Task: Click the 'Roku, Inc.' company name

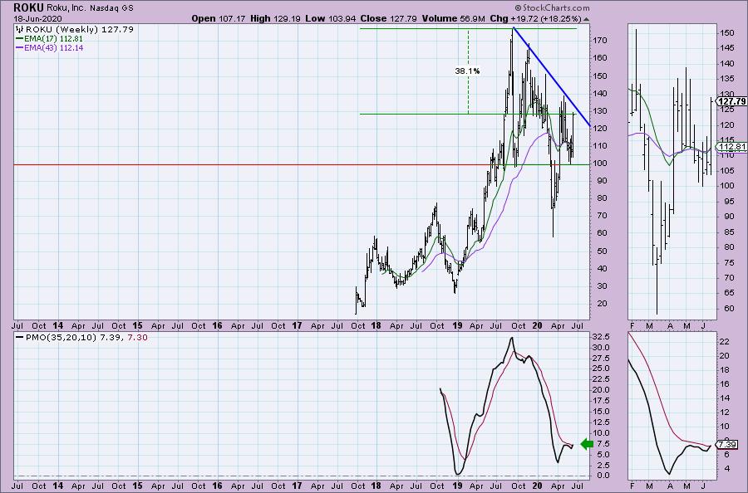Action: click(66, 8)
